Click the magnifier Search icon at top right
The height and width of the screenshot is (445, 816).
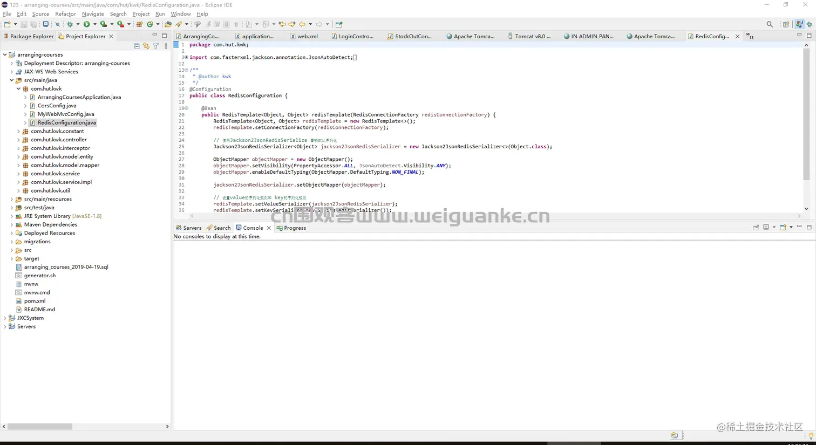pos(770,24)
